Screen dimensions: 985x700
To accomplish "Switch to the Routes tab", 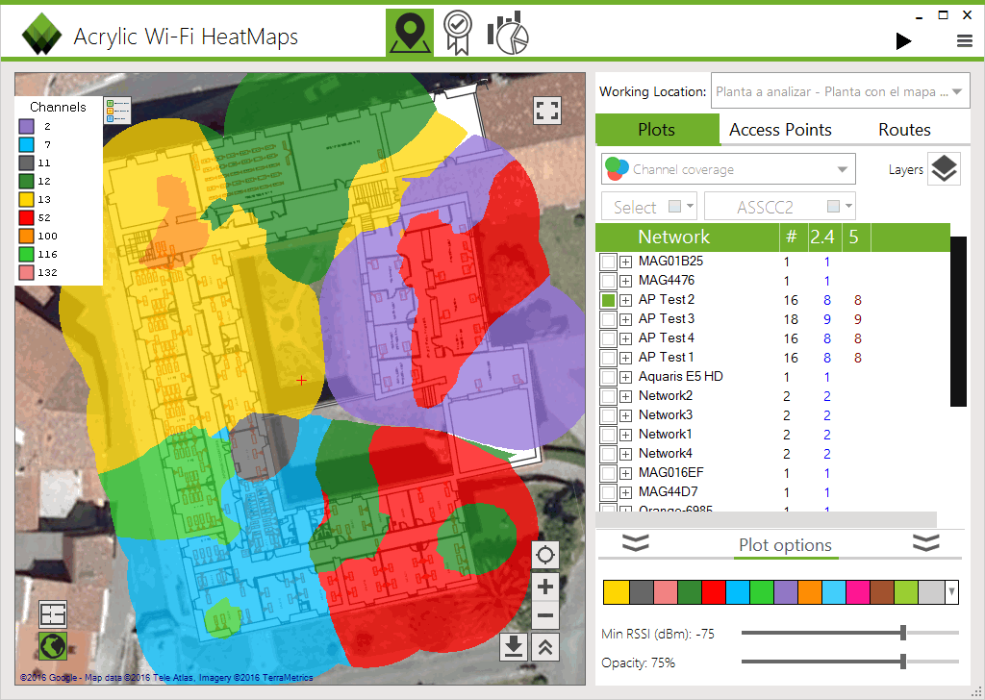I will [x=904, y=130].
